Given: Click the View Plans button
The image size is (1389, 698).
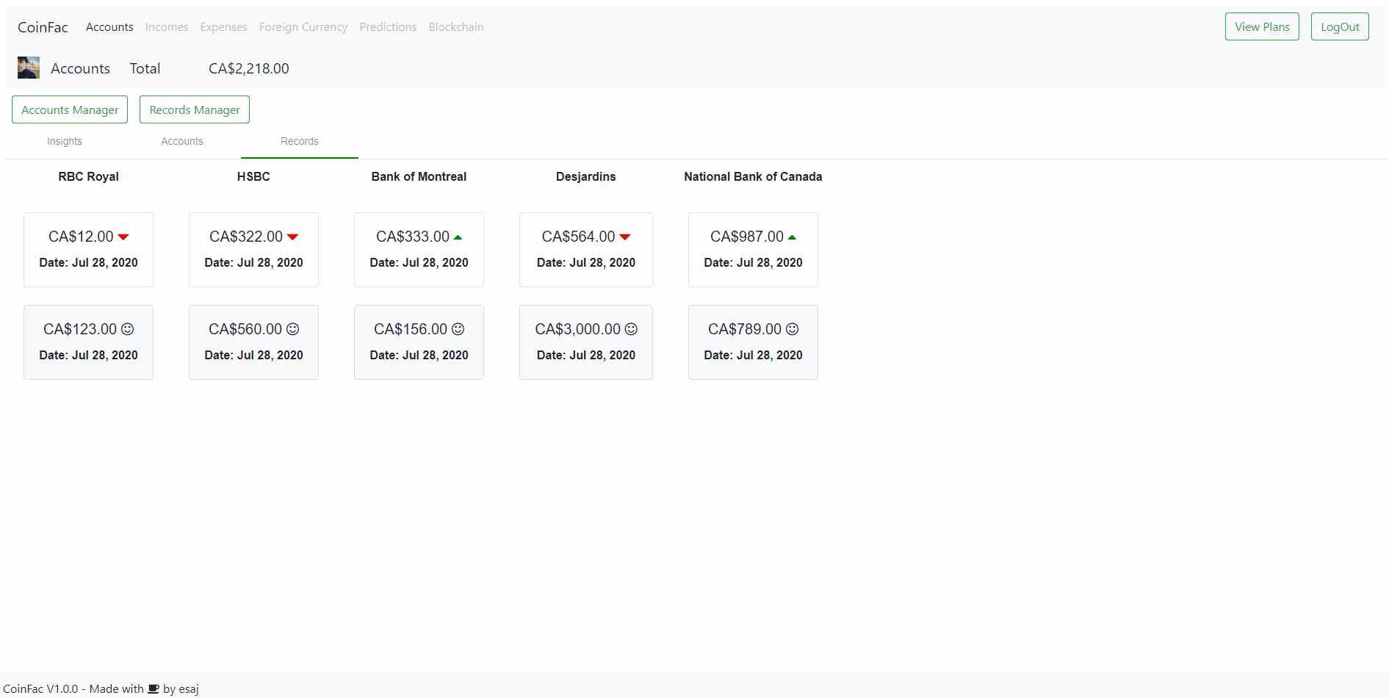Looking at the screenshot, I should [1262, 26].
